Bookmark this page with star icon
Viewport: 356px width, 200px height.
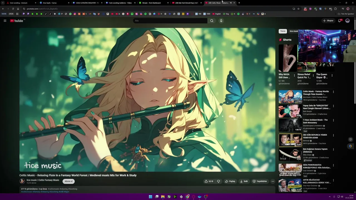point(298,9)
